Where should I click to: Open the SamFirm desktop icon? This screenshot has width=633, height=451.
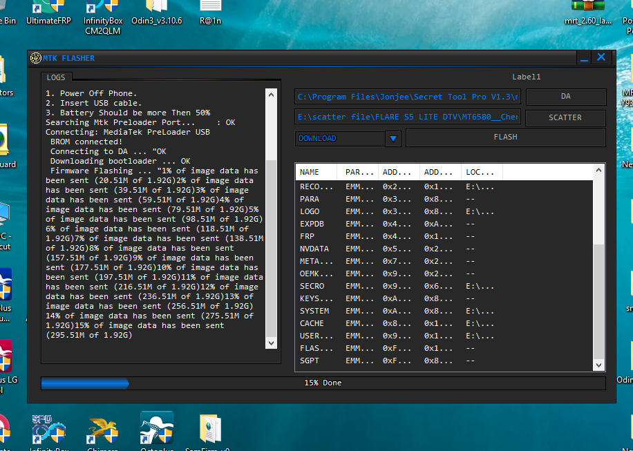pyautogui.click(x=209, y=429)
